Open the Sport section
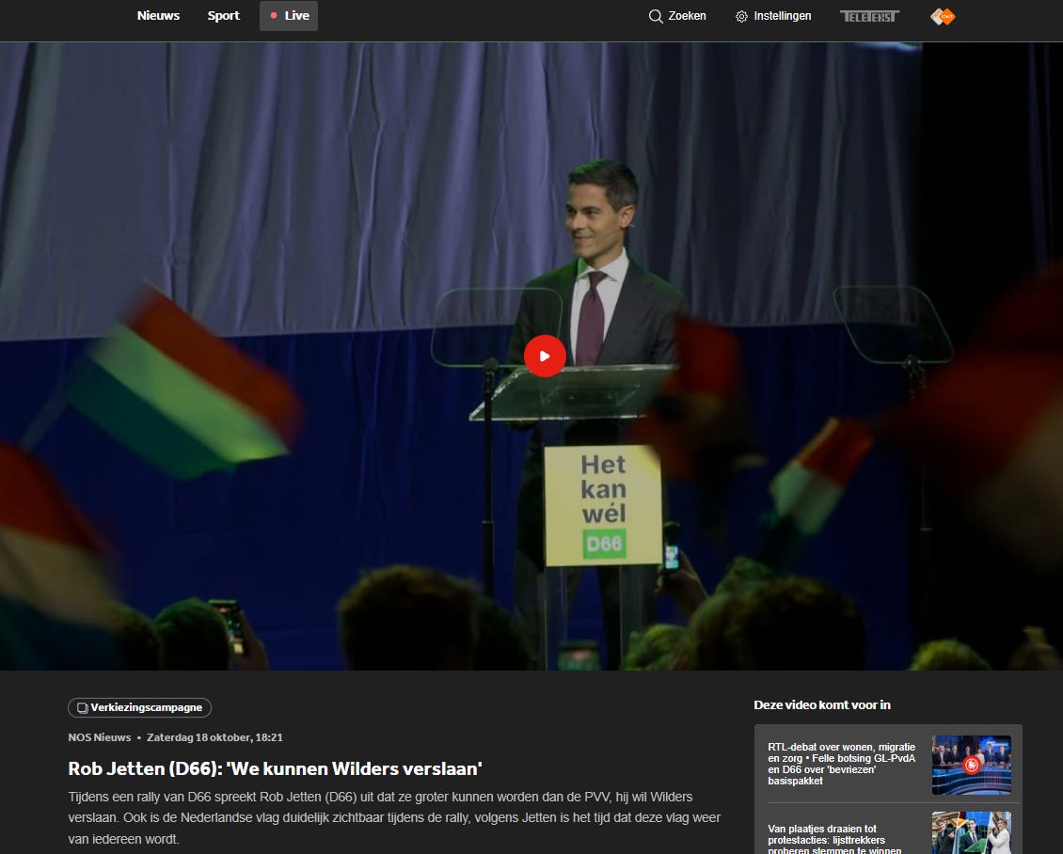The height and width of the screenshot is (854, 1063). (224, 16)
